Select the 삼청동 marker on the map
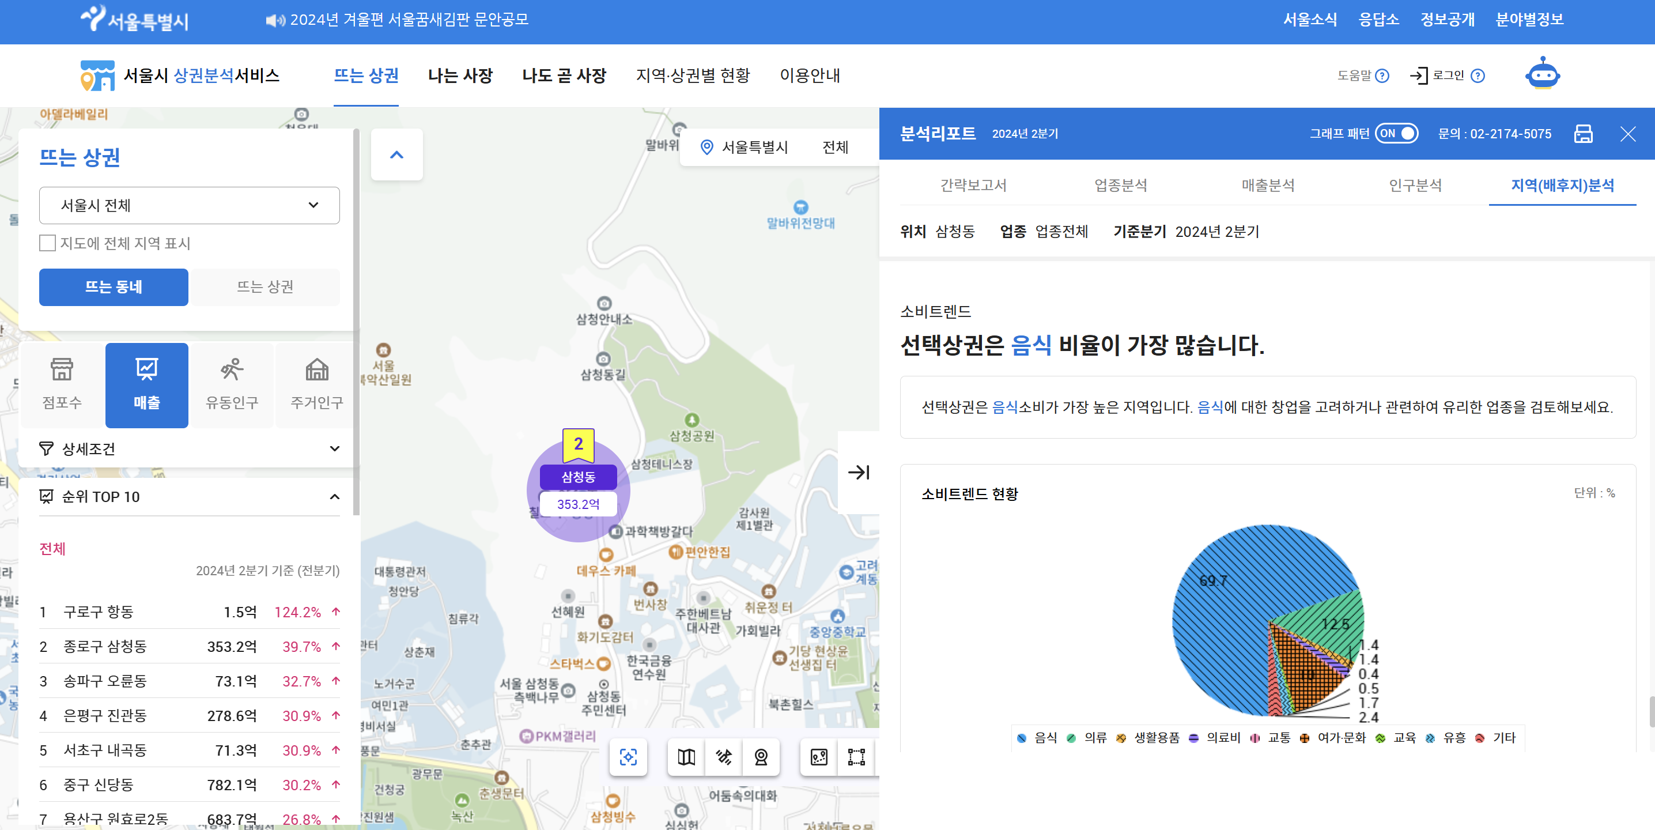Image resolution: width=1655 pixels, height=830 pixels. 577,477
